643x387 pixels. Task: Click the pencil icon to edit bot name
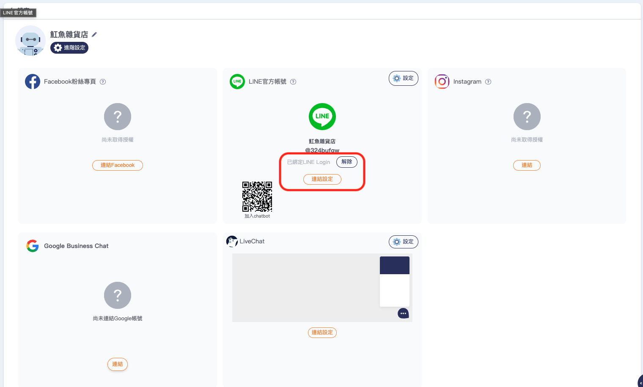(94, 35)
